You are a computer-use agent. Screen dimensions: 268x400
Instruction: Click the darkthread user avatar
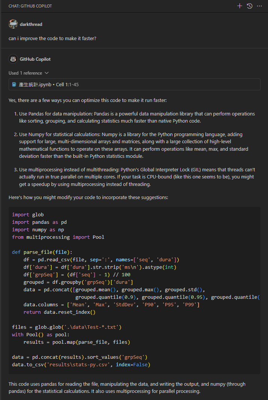pos(13,24)
